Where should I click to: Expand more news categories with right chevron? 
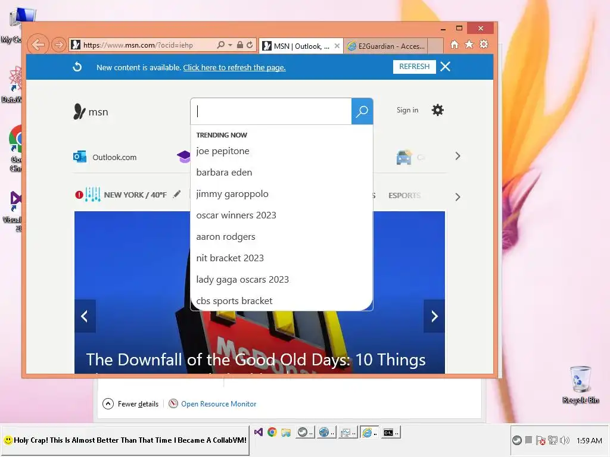457,197
